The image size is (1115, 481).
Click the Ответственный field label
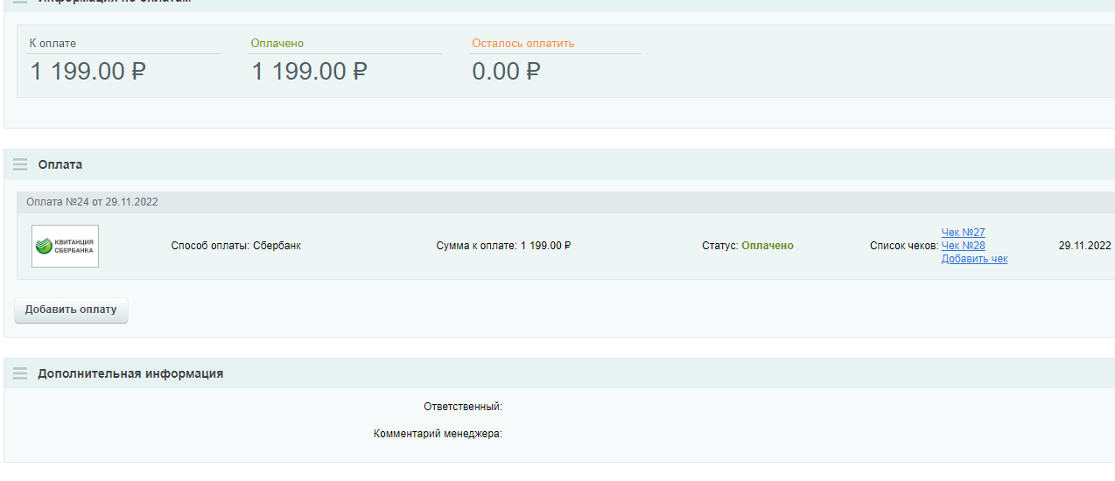pyautogui.click(x=463, y=407)
